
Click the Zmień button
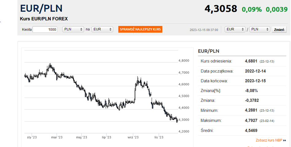click(279, 30)
